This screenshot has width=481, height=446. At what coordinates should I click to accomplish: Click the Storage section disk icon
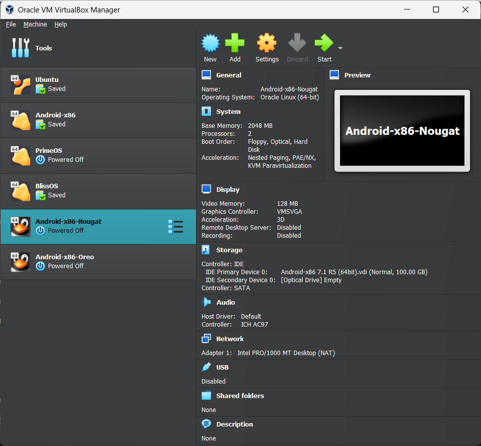tap(206, 250)
